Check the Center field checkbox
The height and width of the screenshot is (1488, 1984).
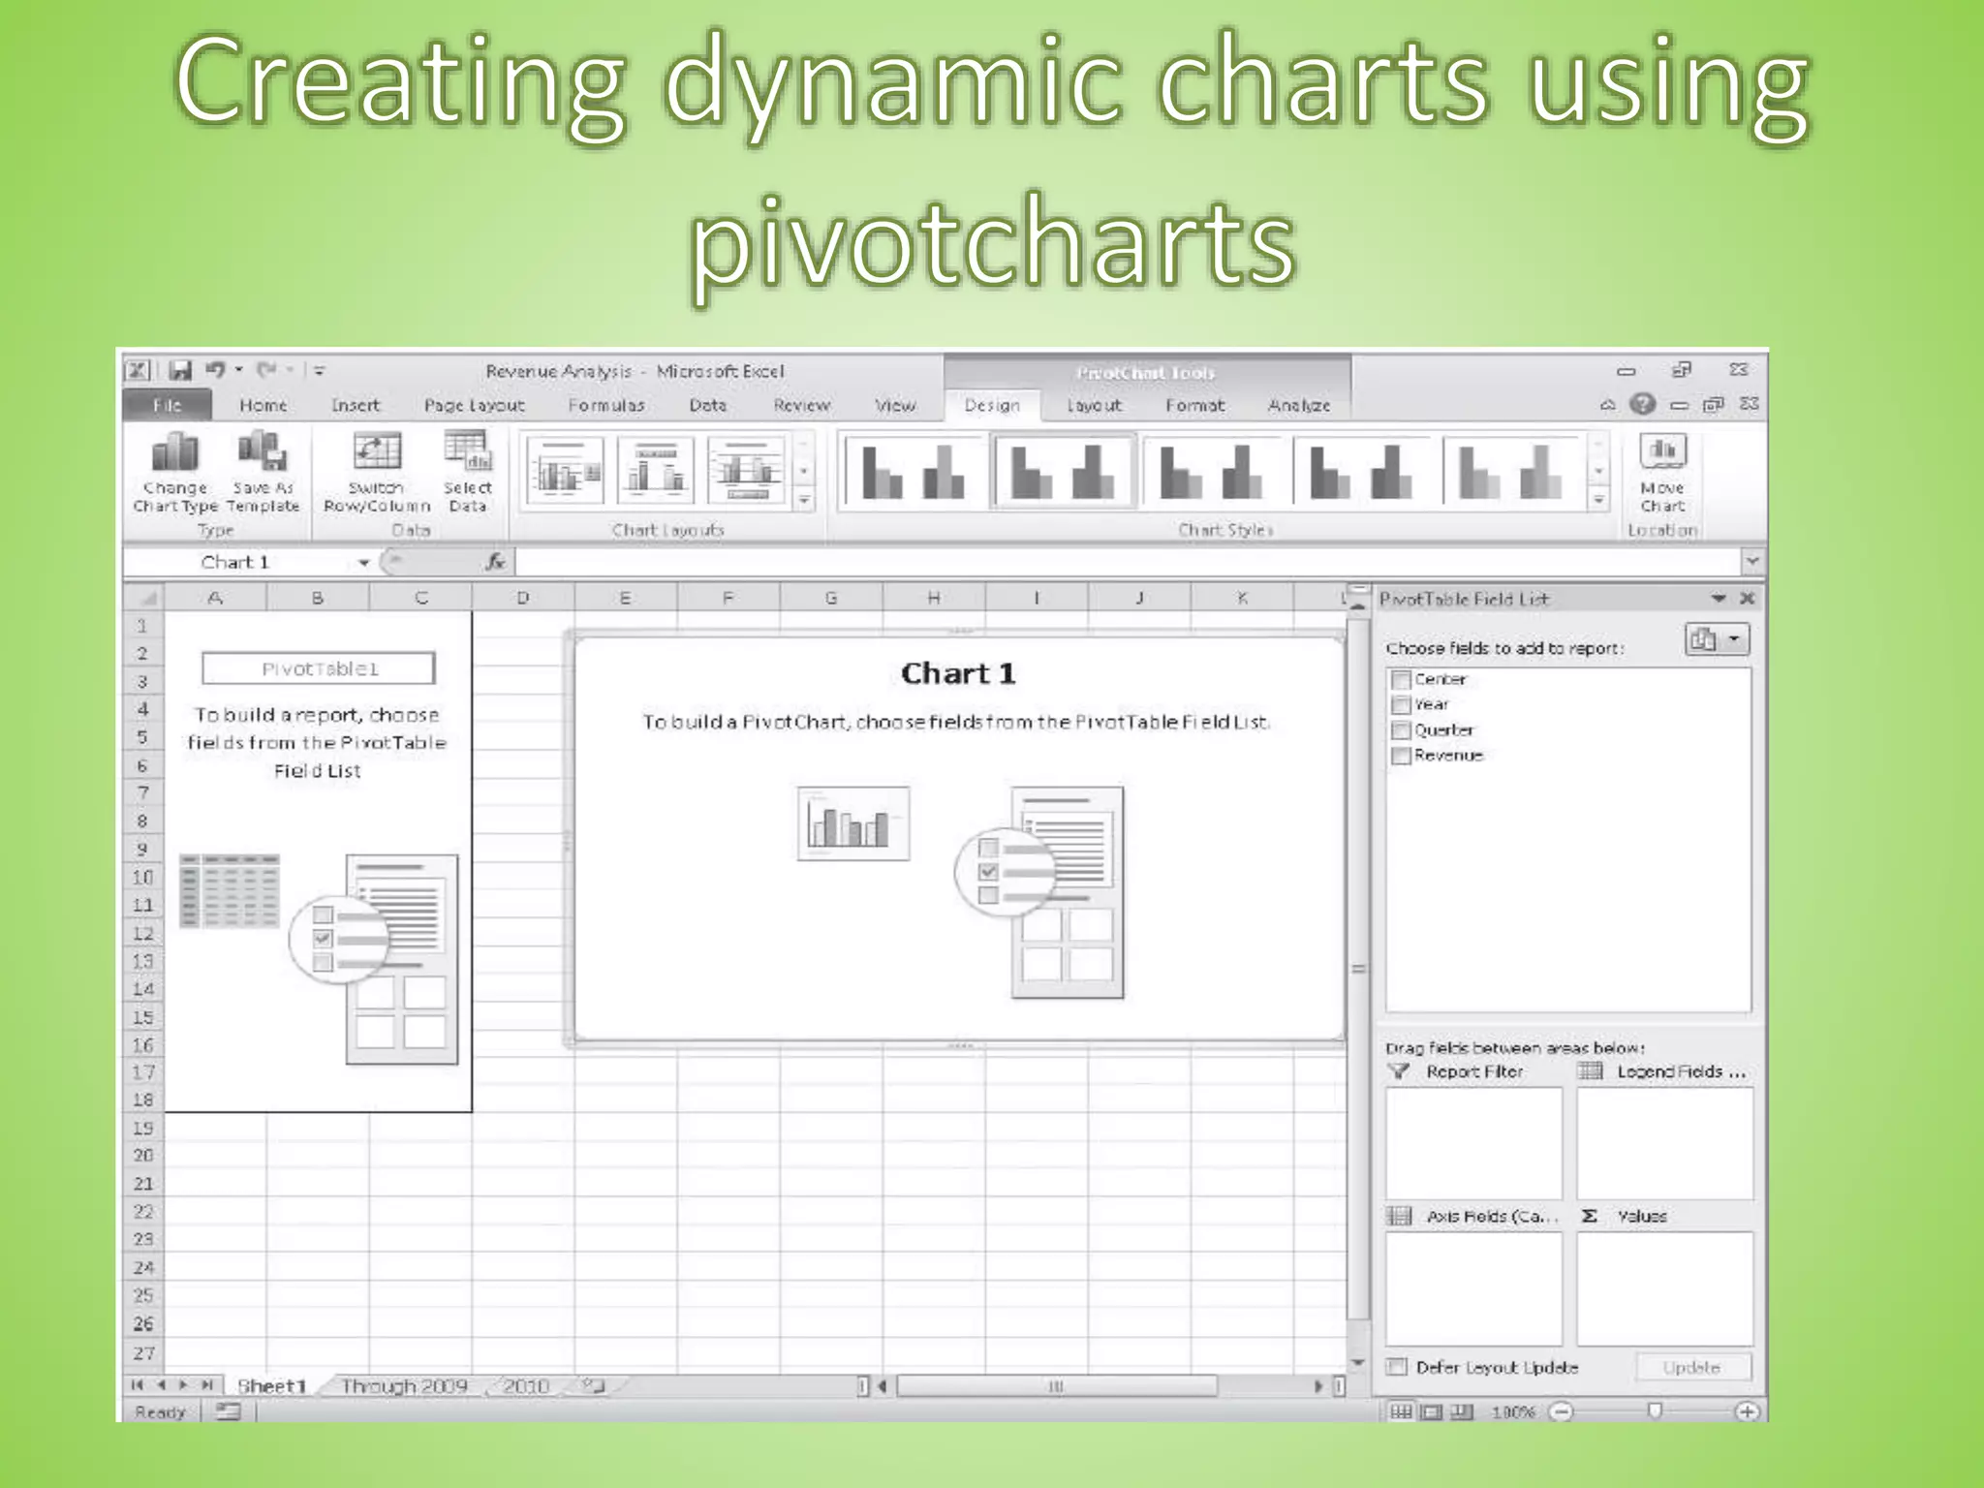[x=1400, y=679]
